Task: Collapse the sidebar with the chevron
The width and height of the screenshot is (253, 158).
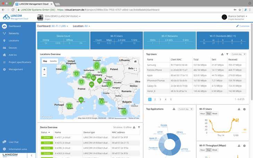Action: 32,156
